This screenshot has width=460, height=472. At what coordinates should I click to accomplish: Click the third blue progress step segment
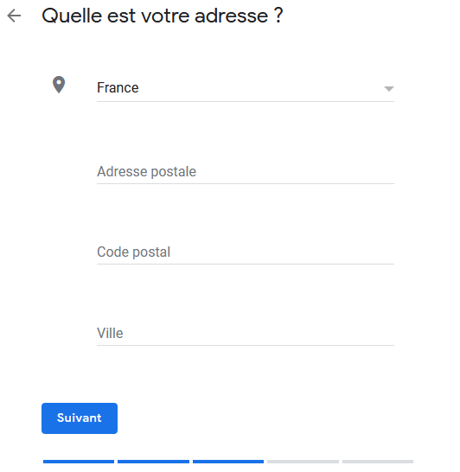pyautogui.click(x=228, y=462)
